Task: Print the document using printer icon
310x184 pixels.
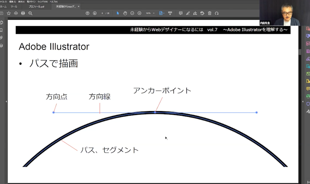Action: (x=23, y=13)
